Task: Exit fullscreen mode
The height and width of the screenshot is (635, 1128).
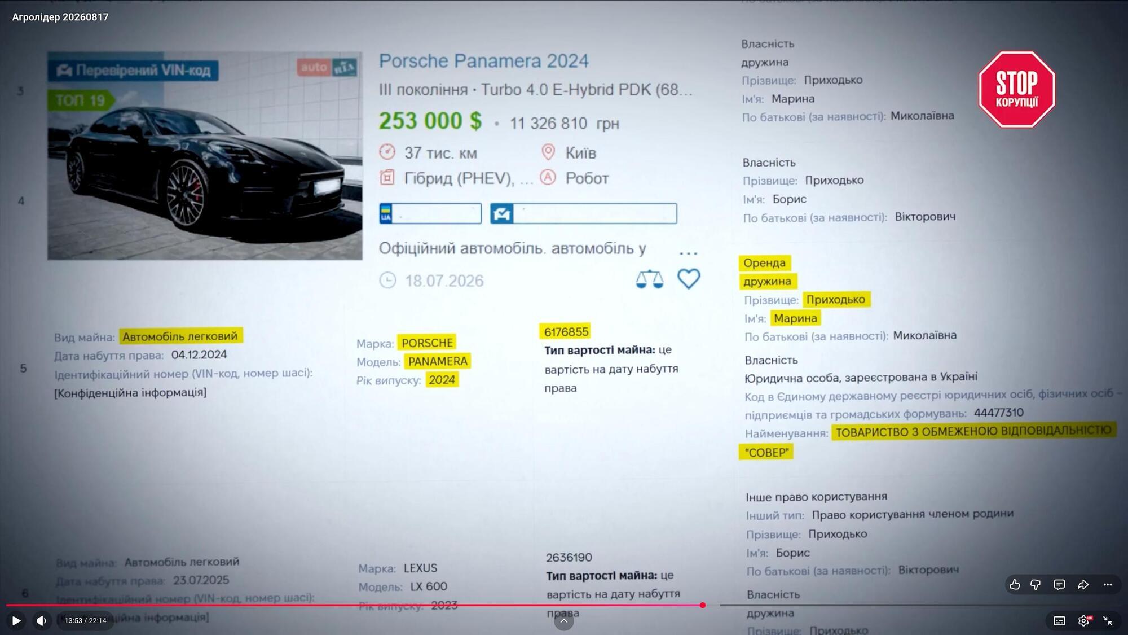Action: pyautogui.click(x=1108, y=621)
